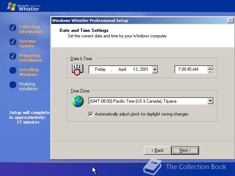Select the year 2001 in date field
This screenshot has width=235, height=176.
(144, 69)
